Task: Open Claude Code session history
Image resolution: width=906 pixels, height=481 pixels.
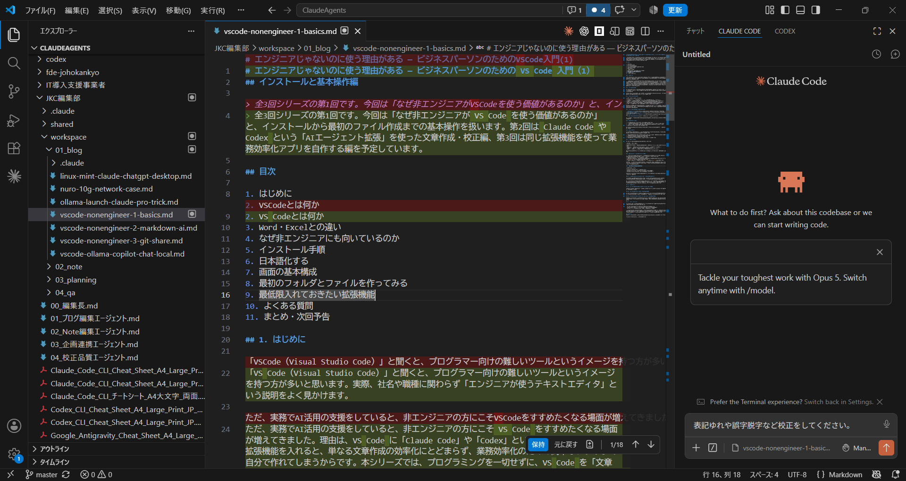Action: click(x=876, y=54)
